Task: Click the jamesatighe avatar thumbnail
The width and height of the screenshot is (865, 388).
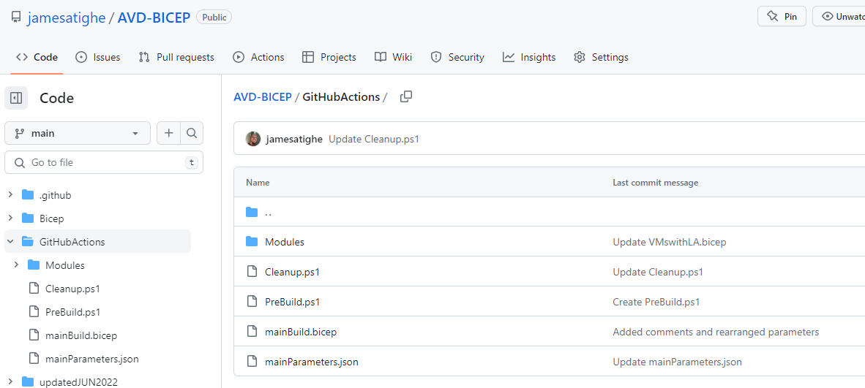Action: [253, 139]
